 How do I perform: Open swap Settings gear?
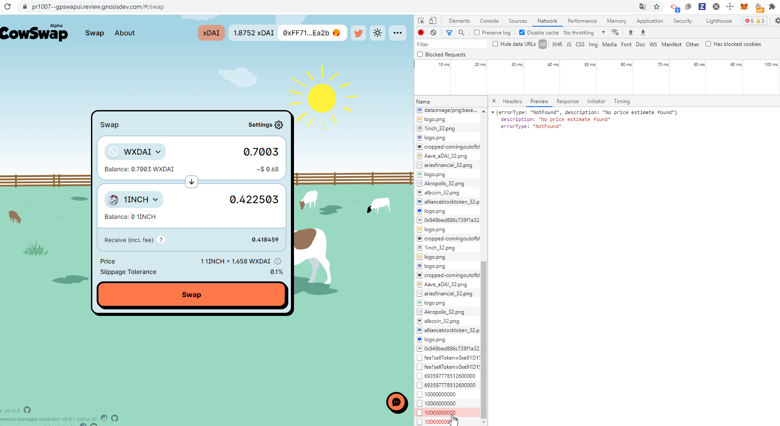coord(279,125)
